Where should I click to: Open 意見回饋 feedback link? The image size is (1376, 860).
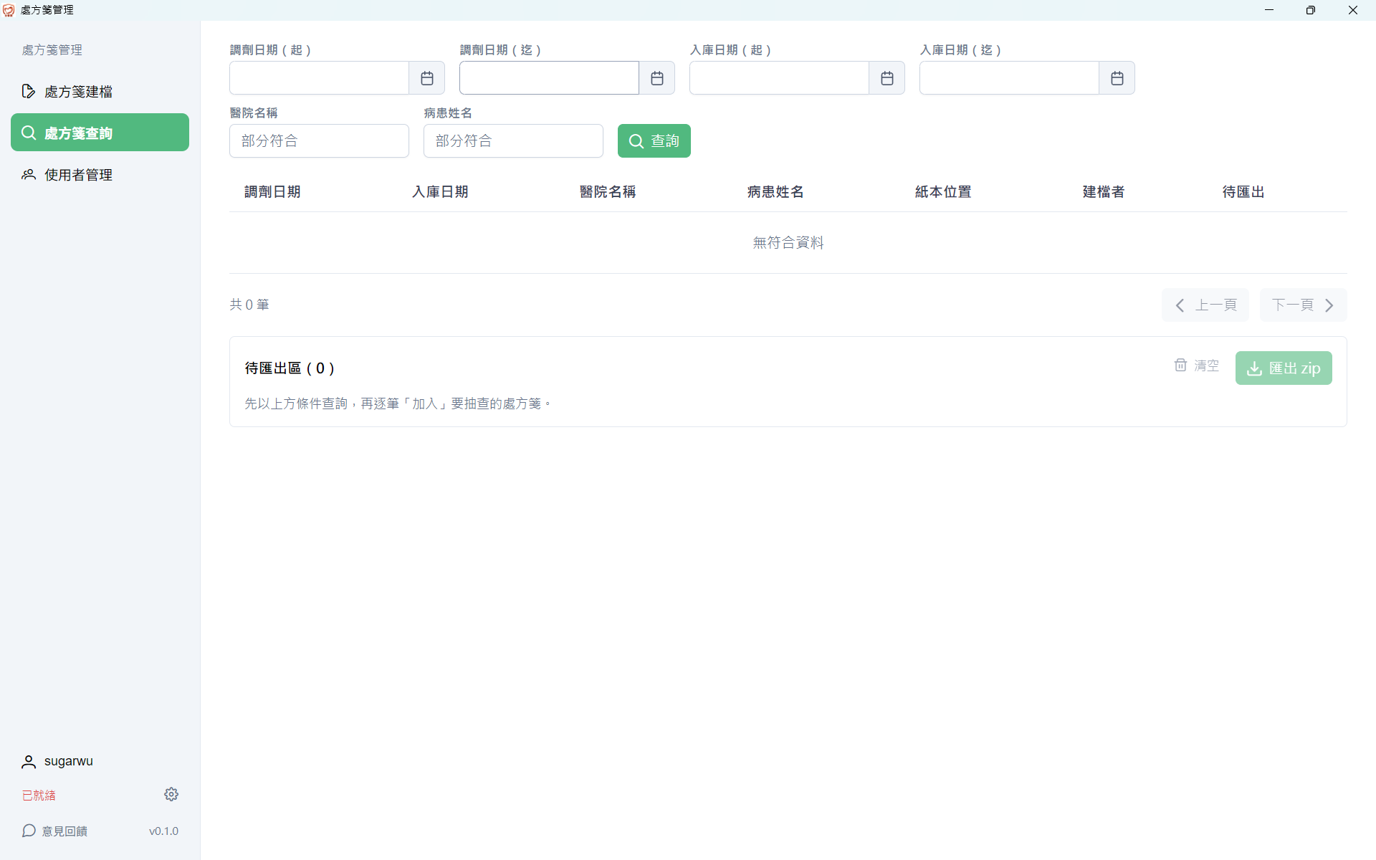coord(54,831)
